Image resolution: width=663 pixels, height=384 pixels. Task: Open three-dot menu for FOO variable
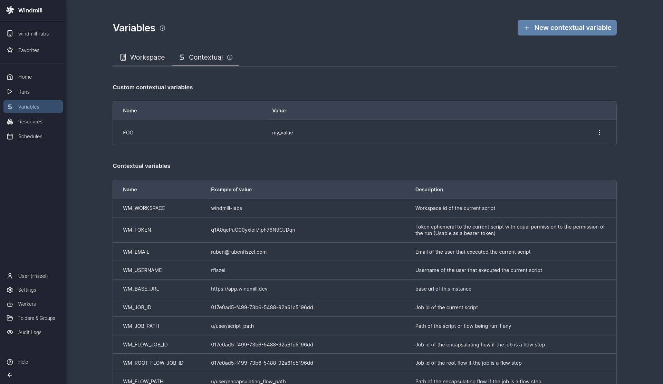coord(599,133)
